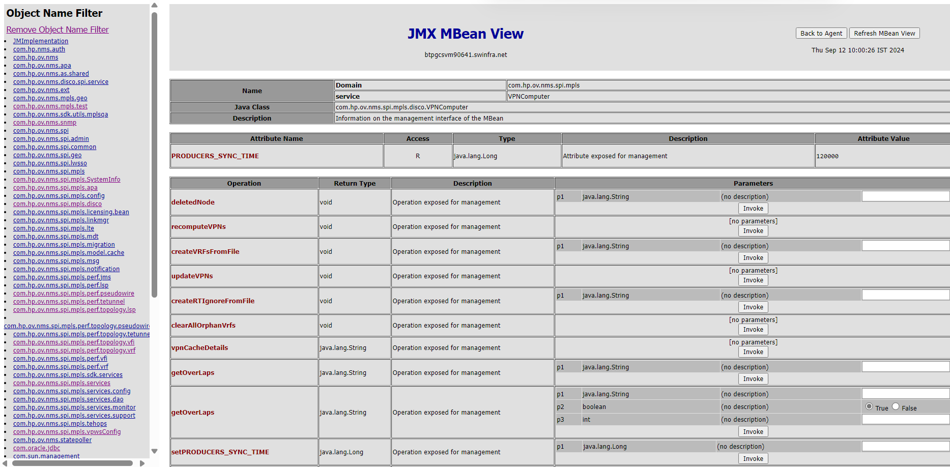Click the Back to Agent button
This screenshot has width=950, height=467.
tap(821, 33)
